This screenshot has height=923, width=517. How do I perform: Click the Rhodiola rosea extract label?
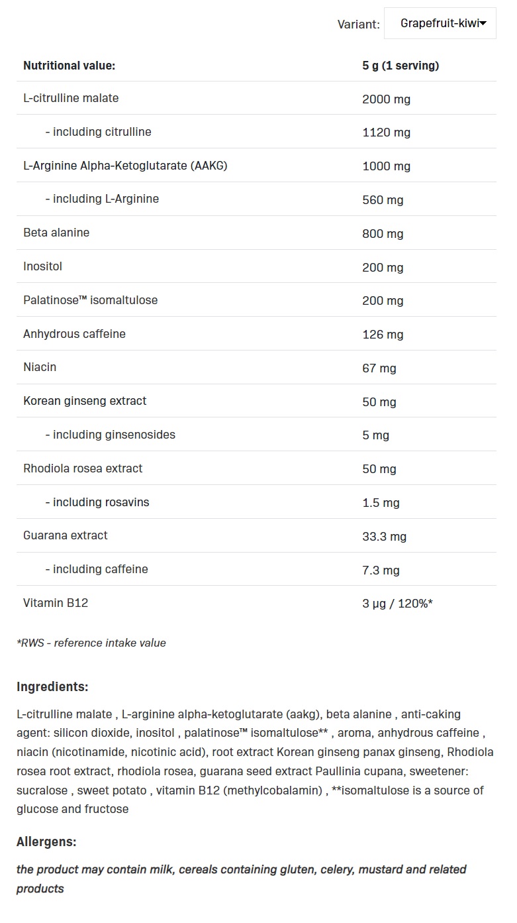pyautogui.click(x=83, y=468)
